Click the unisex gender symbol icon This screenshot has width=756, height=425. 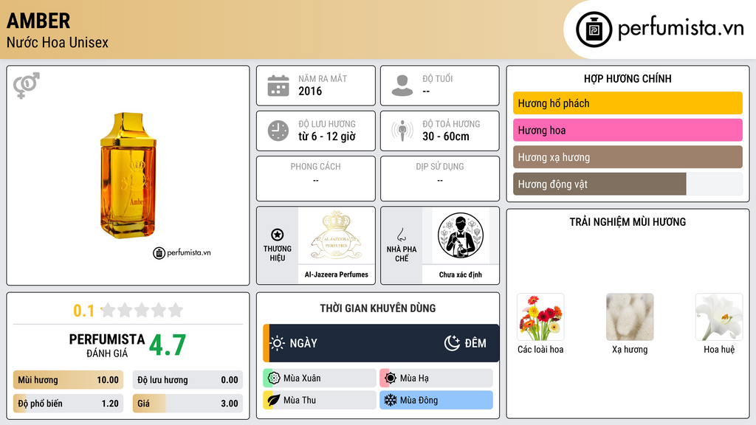pyautogui.click(x=27, y=86)
